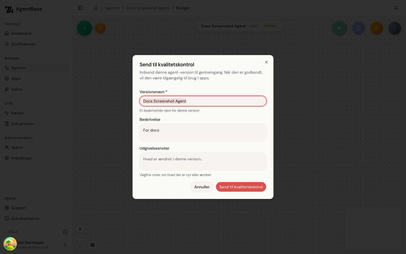The width and height of the screenshot is (406, 254).
Task: Open the three-dot more options menu
Action: pyautogui.click(x=395, y=28)
